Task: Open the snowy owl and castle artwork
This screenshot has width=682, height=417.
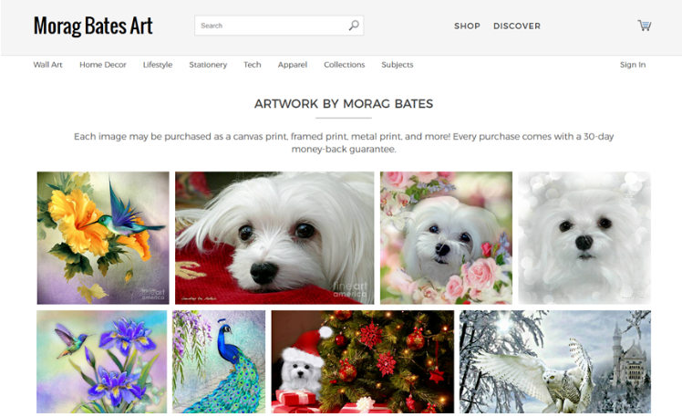Action: tap(555, 361)
